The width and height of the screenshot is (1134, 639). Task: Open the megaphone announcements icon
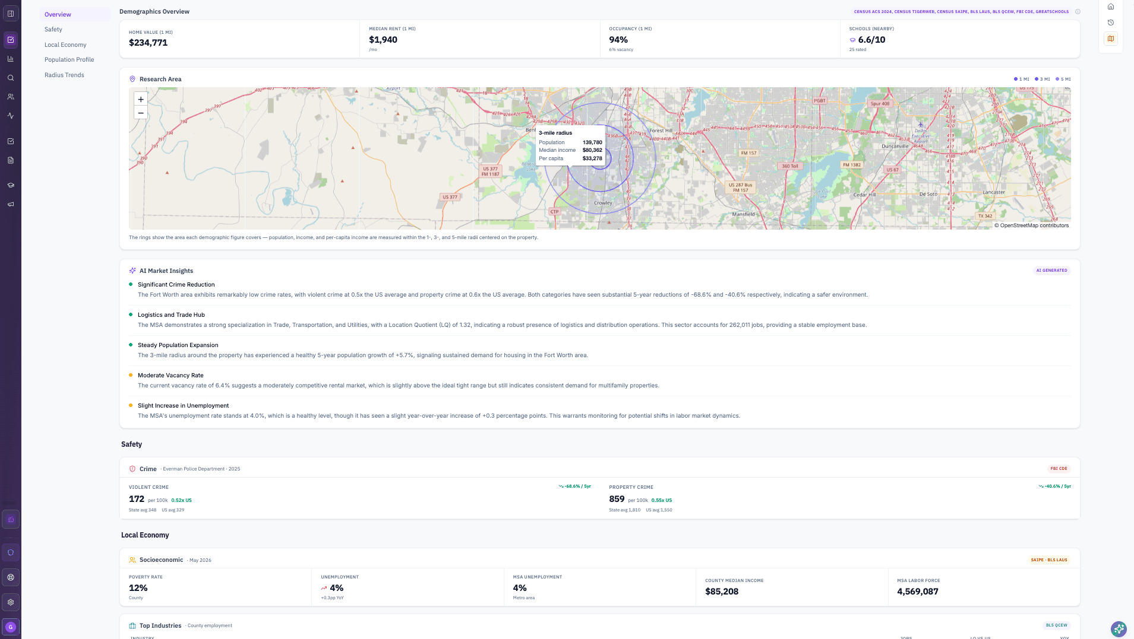(x=11, y=204)
